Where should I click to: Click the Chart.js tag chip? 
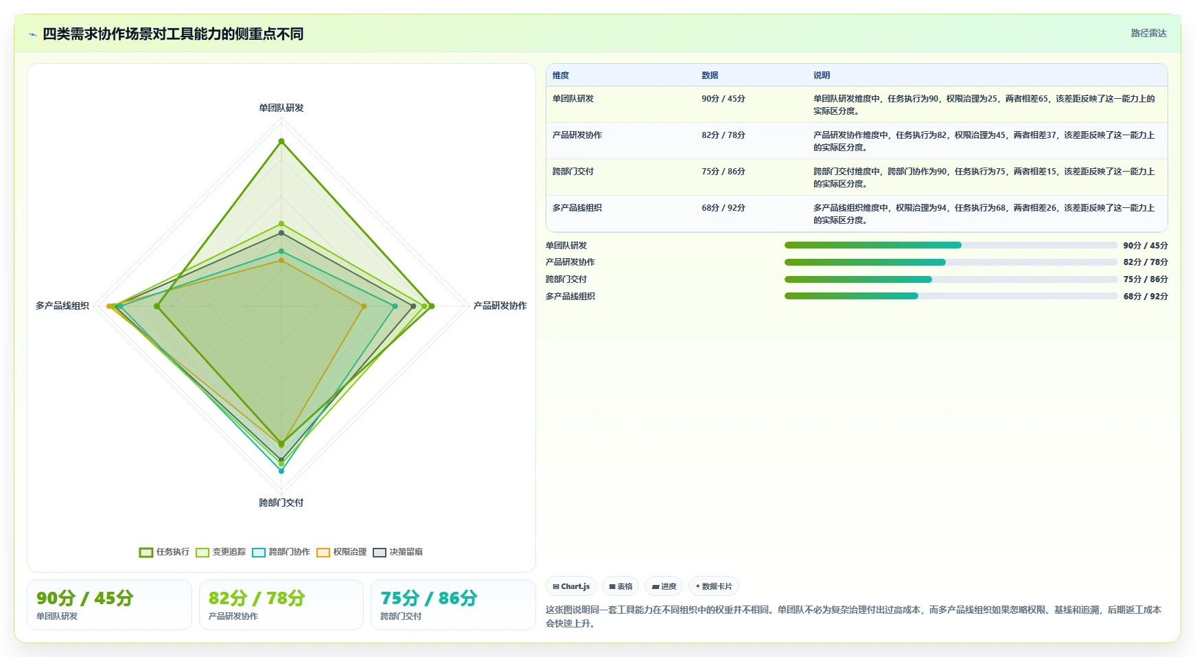click(x=571, y=586)
